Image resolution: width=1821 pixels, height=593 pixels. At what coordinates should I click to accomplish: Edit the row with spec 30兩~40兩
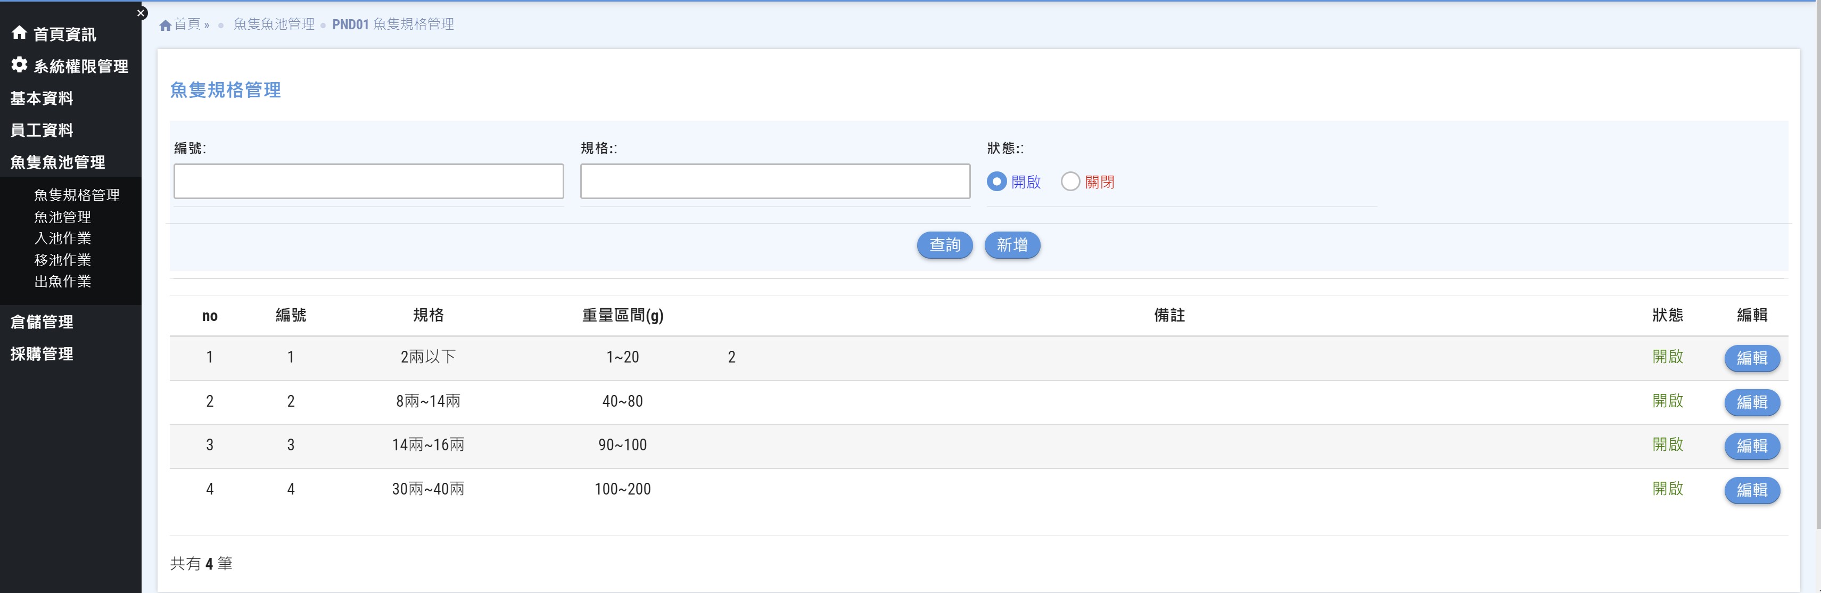[1752, 490]
